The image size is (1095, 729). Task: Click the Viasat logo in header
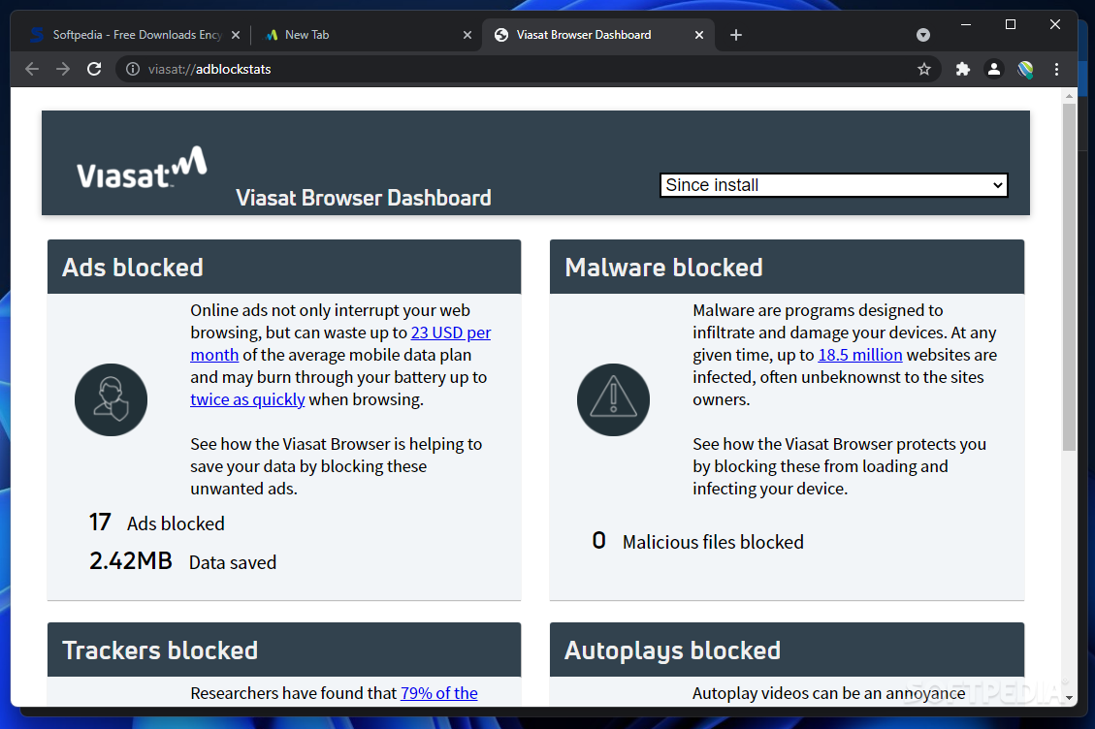142,168
